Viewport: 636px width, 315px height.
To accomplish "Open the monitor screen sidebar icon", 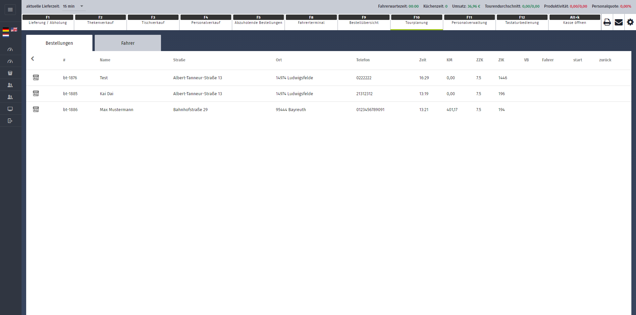I will (10, 109).
